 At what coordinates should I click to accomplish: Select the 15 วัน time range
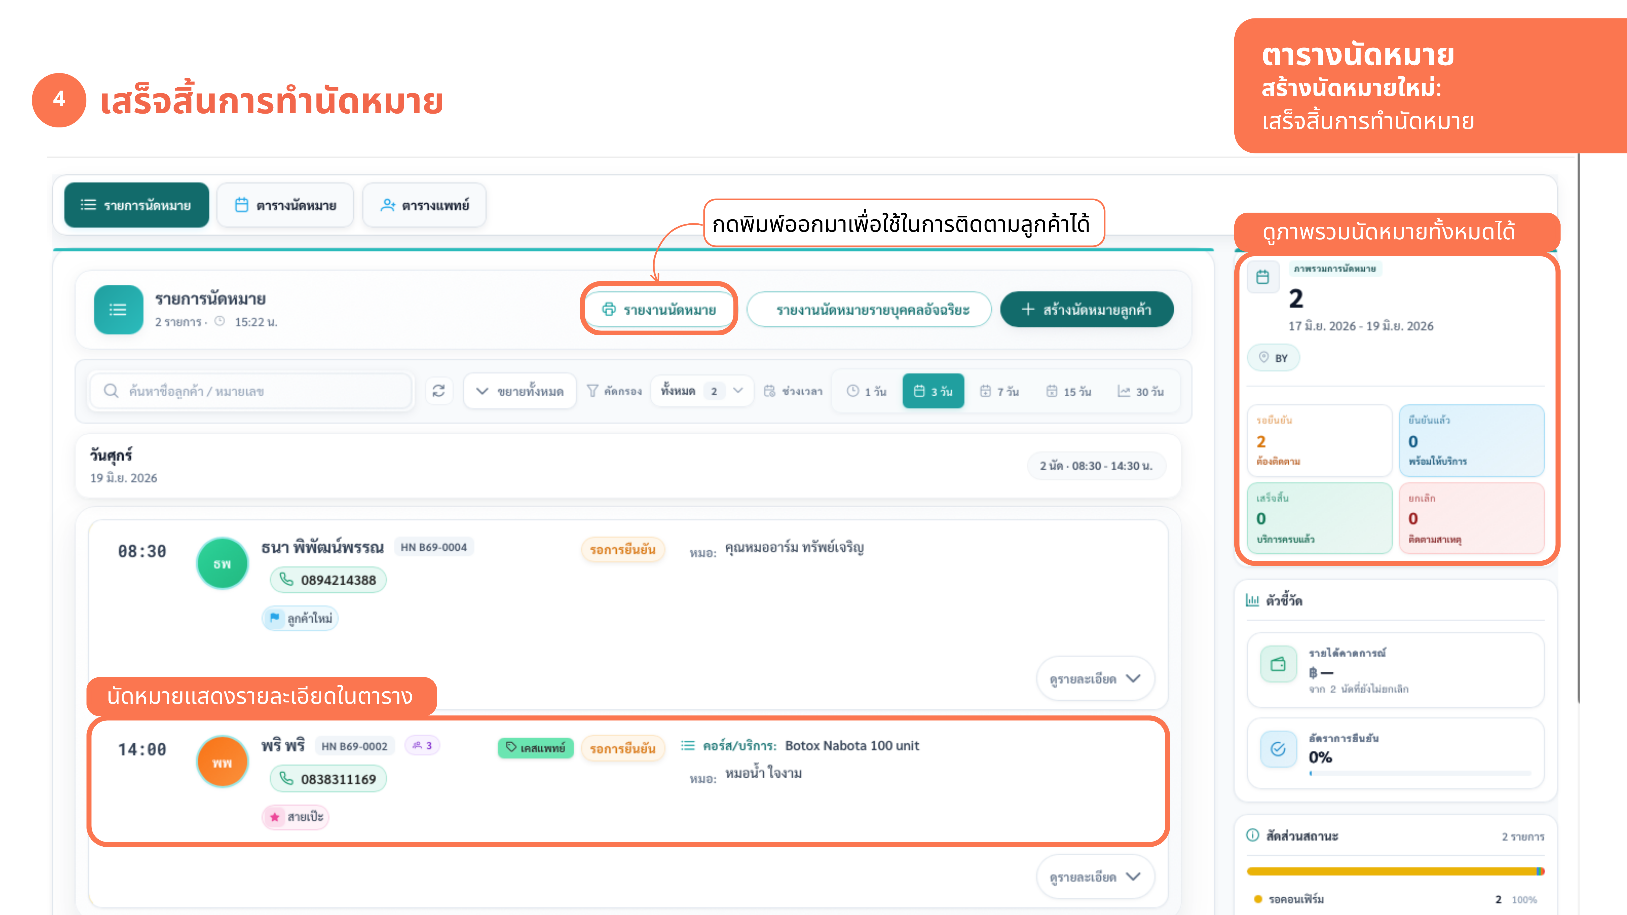(x=1069, y=391)
